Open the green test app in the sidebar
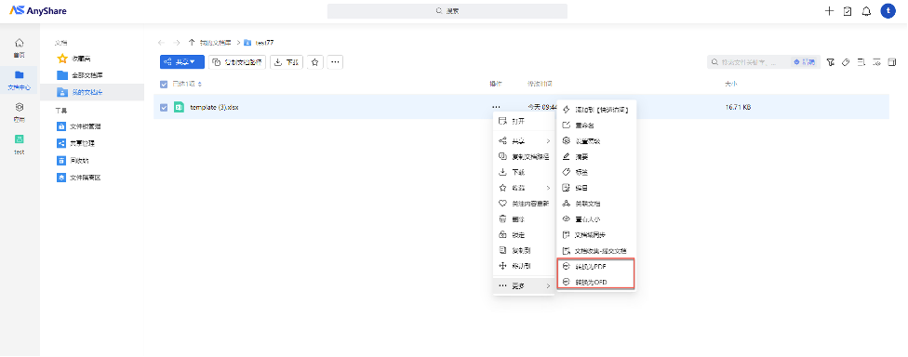The image size is (908, 357). click(20, 144)
